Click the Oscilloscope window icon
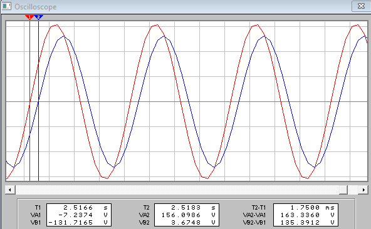The image size is (371, 229). (x=6, y=6)
